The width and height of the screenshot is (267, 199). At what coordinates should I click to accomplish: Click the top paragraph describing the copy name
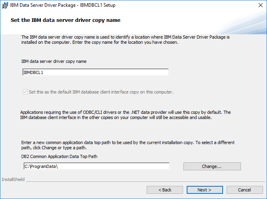pyautogui.click(x=125, y=40)
